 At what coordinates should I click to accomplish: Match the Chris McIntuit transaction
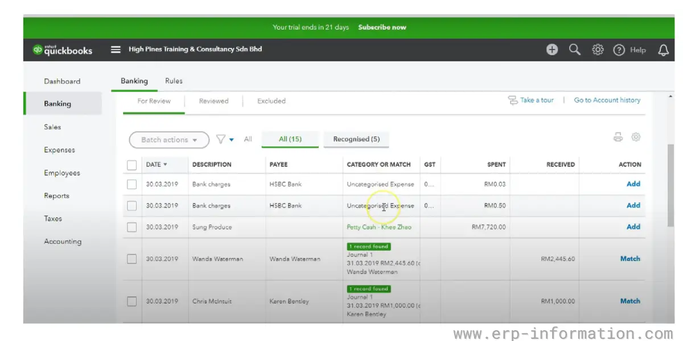pyautogui.click(x=630, y=301)
